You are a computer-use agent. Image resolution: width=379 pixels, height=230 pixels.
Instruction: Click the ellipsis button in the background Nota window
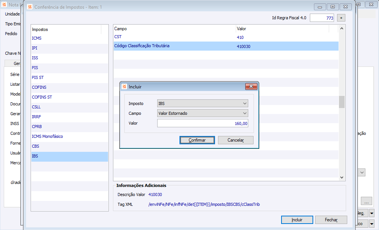(x=367, y=201)
